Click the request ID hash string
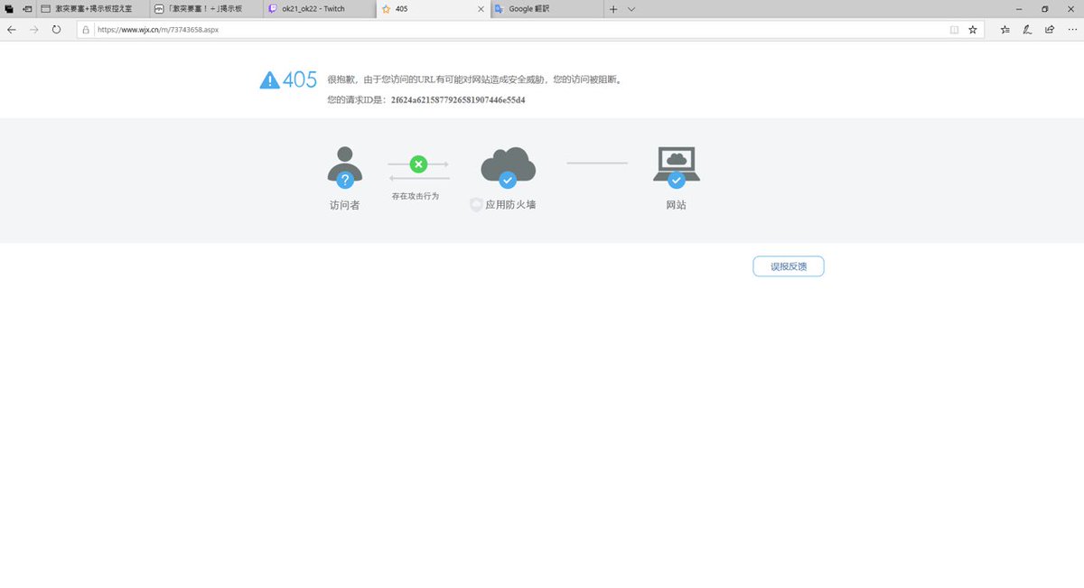This screenshot has width=1084, height=588. tap(458, 99)
